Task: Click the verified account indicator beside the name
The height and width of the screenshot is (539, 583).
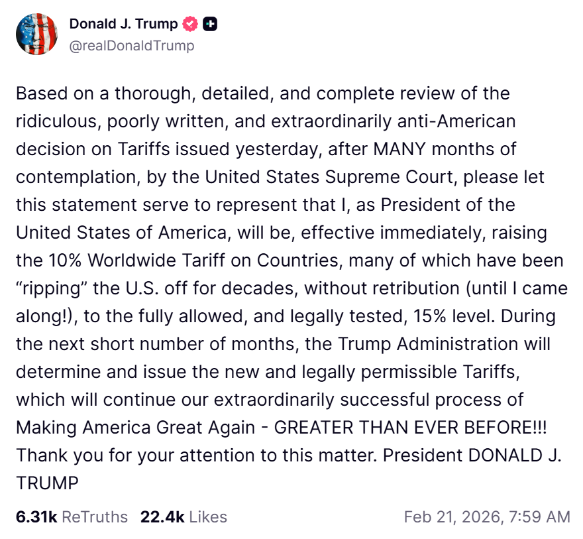Action: pyautogui.click(x=190, y=23)
